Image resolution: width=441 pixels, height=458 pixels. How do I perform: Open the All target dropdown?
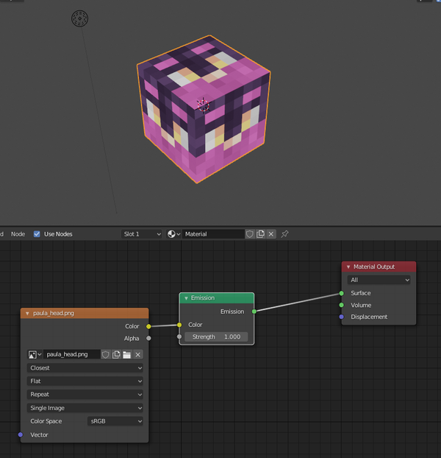pos(379,280)
